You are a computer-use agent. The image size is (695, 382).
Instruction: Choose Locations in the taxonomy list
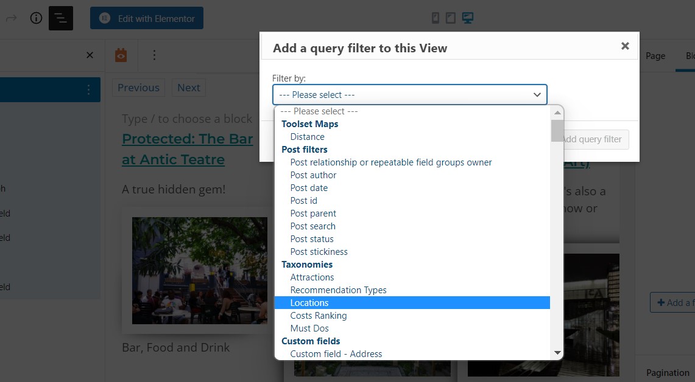coord(309,303)
